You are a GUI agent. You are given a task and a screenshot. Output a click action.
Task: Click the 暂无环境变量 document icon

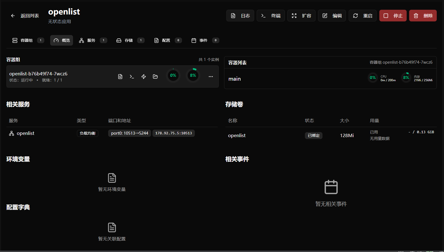[112, 178]
